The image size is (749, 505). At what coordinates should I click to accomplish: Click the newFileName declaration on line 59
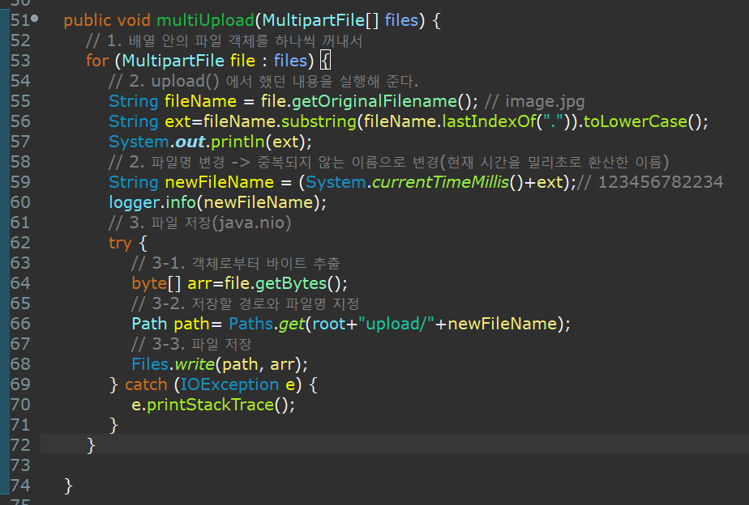pos(219,182)
